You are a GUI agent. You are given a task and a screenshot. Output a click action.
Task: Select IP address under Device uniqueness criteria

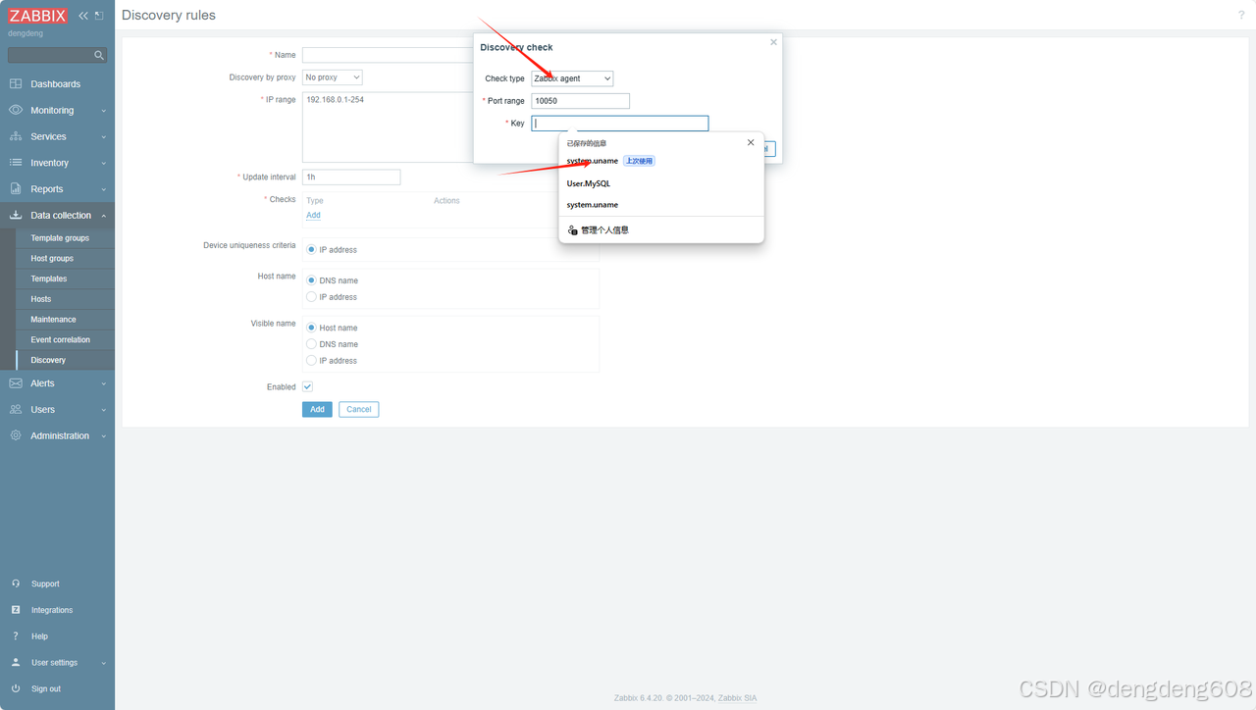coord(312,250)
